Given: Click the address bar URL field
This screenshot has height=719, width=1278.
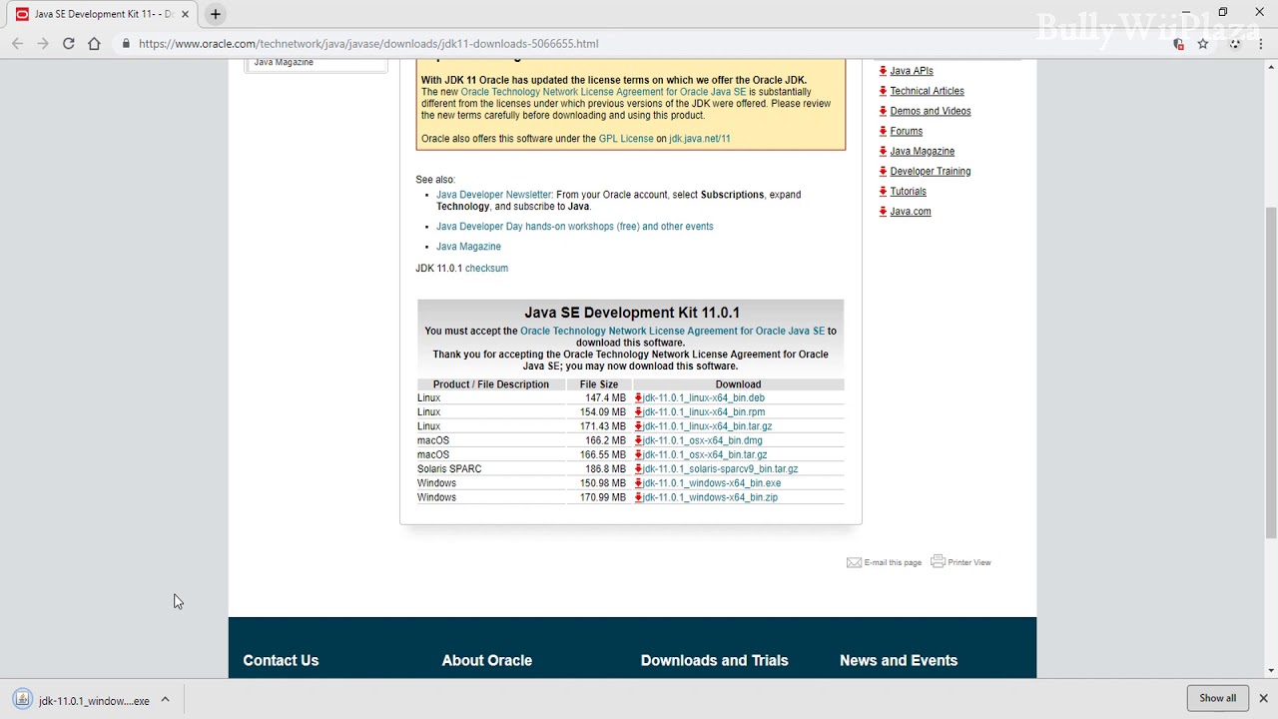Looking at the screenshot, I should (368, 44).
